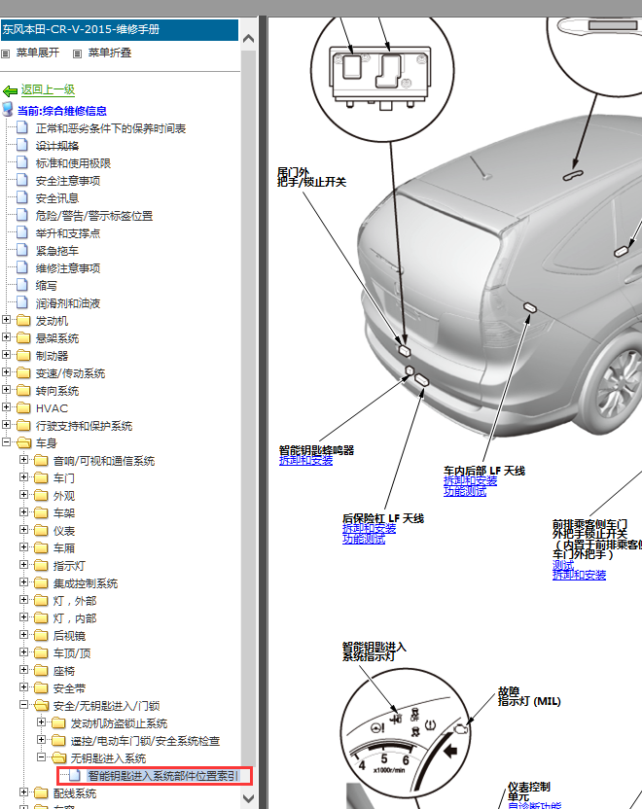Screen dimensions: 642x809
Task: Select 安全注意事项 item
Action: coord(68,181)
